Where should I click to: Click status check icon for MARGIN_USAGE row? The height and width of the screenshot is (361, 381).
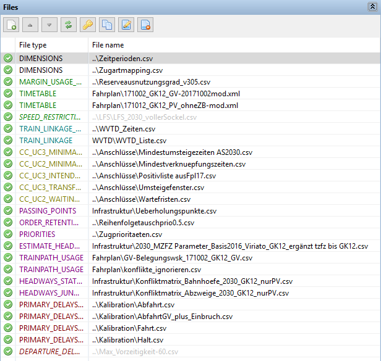pos(8,81)
